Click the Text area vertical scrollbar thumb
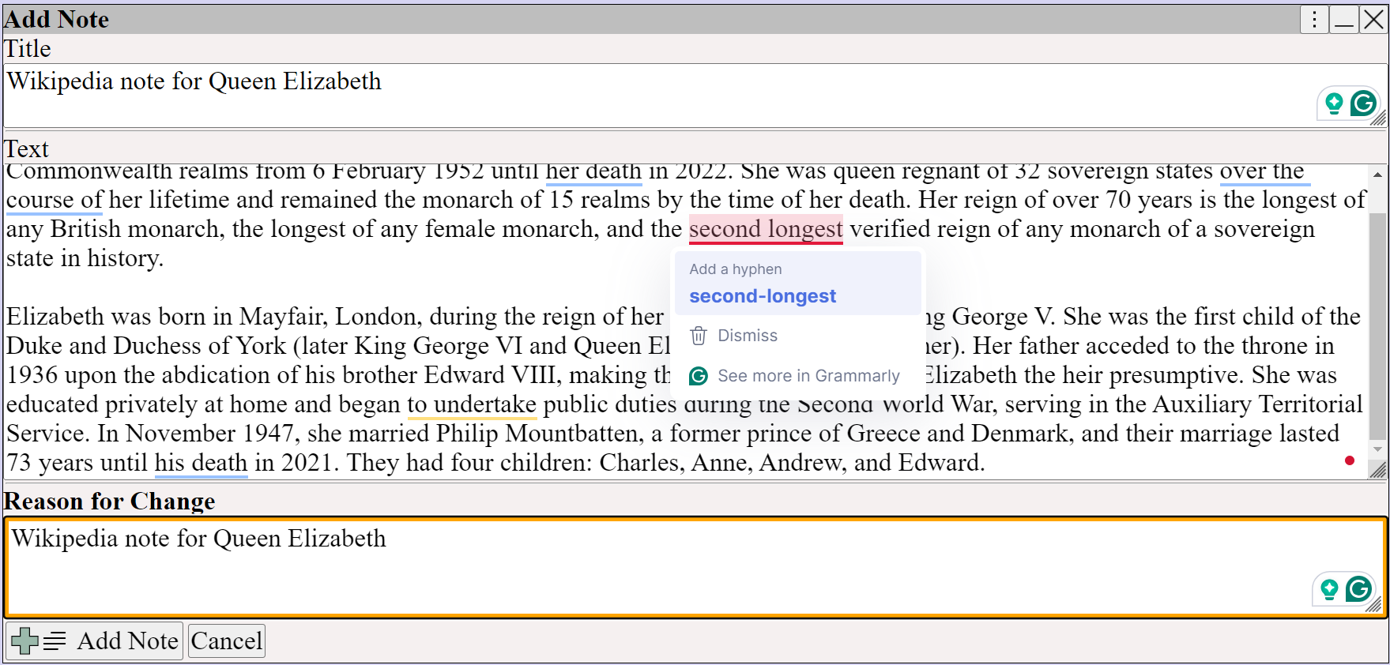This screenshot has width=1390, height=665. (1377, 325)
